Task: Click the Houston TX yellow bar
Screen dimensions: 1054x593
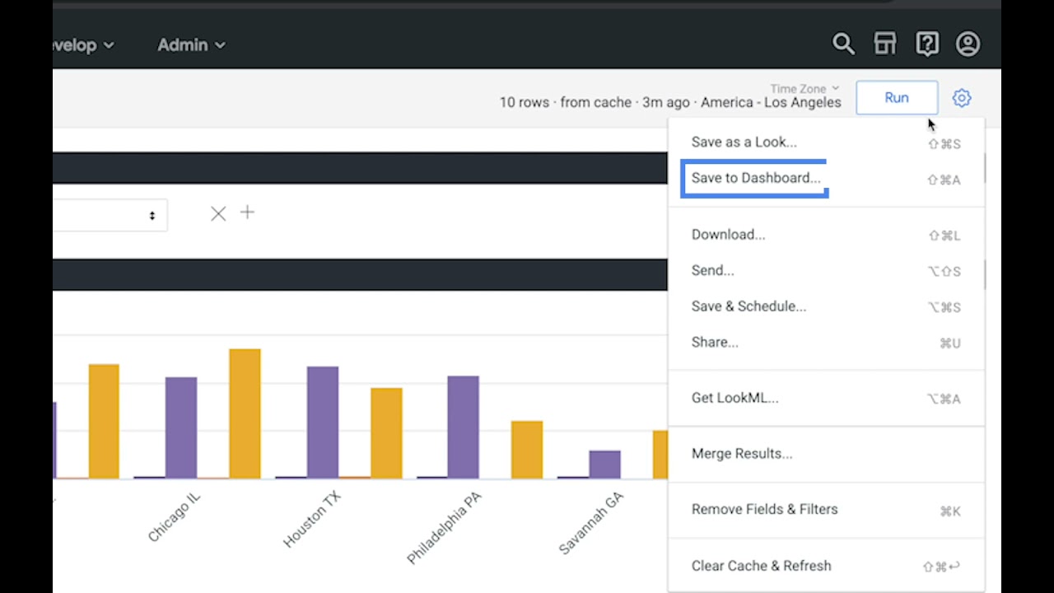Action: pos(386,433)
